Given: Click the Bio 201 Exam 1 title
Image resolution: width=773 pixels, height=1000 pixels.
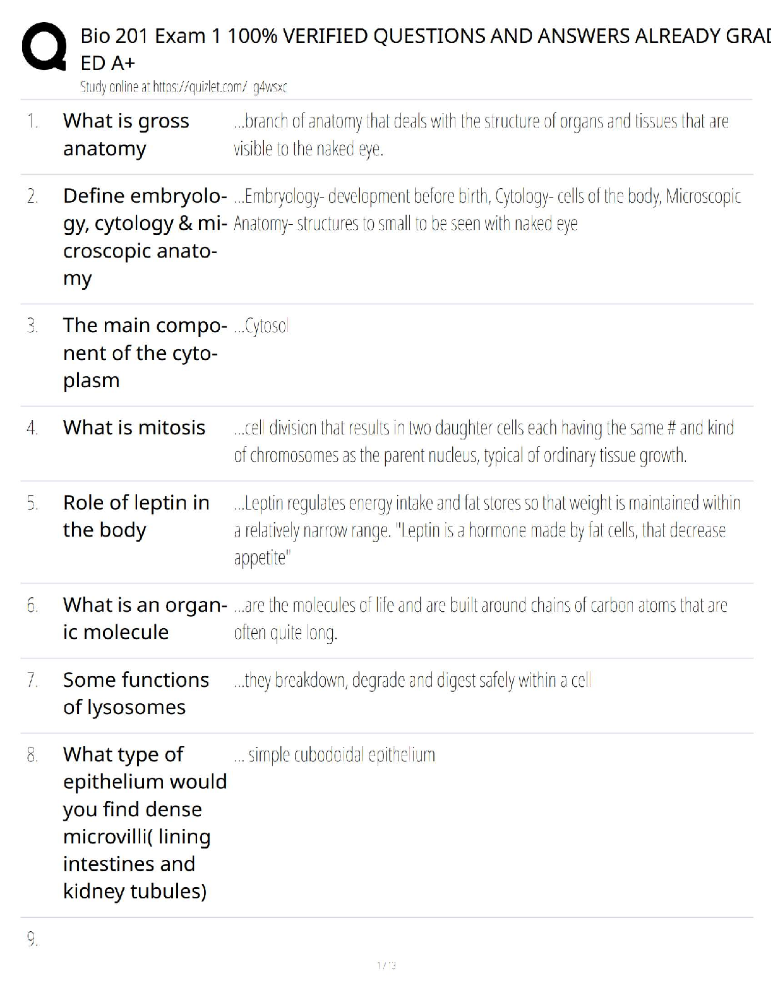Looking at the screenshot, I should click(424, 49).
